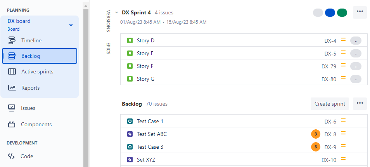Click medium priority icon on DX-10
370x167 pixels.
tap(343, 159)
